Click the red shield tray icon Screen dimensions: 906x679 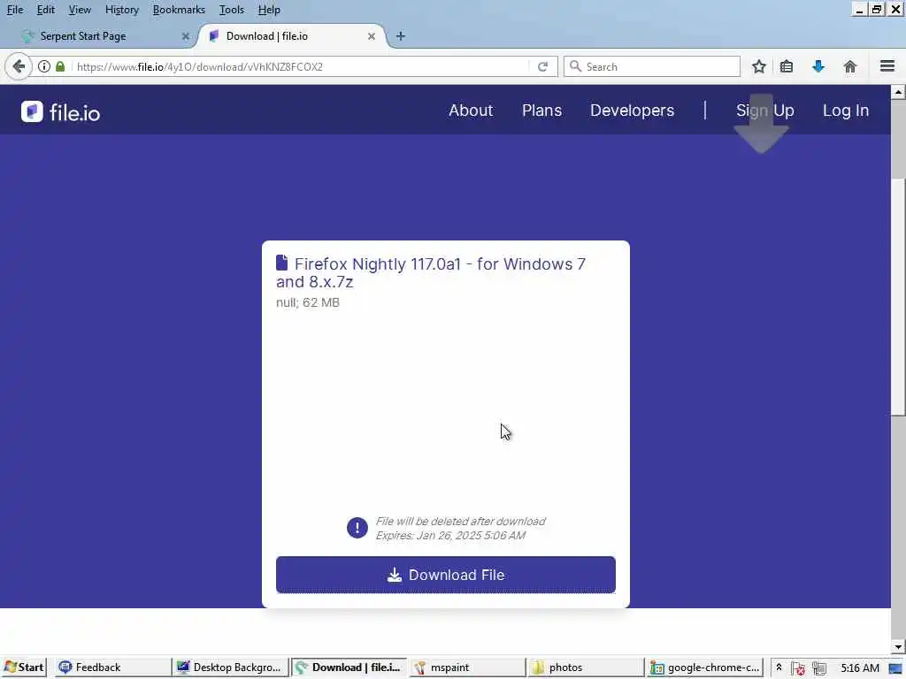[x=799, y=668]
